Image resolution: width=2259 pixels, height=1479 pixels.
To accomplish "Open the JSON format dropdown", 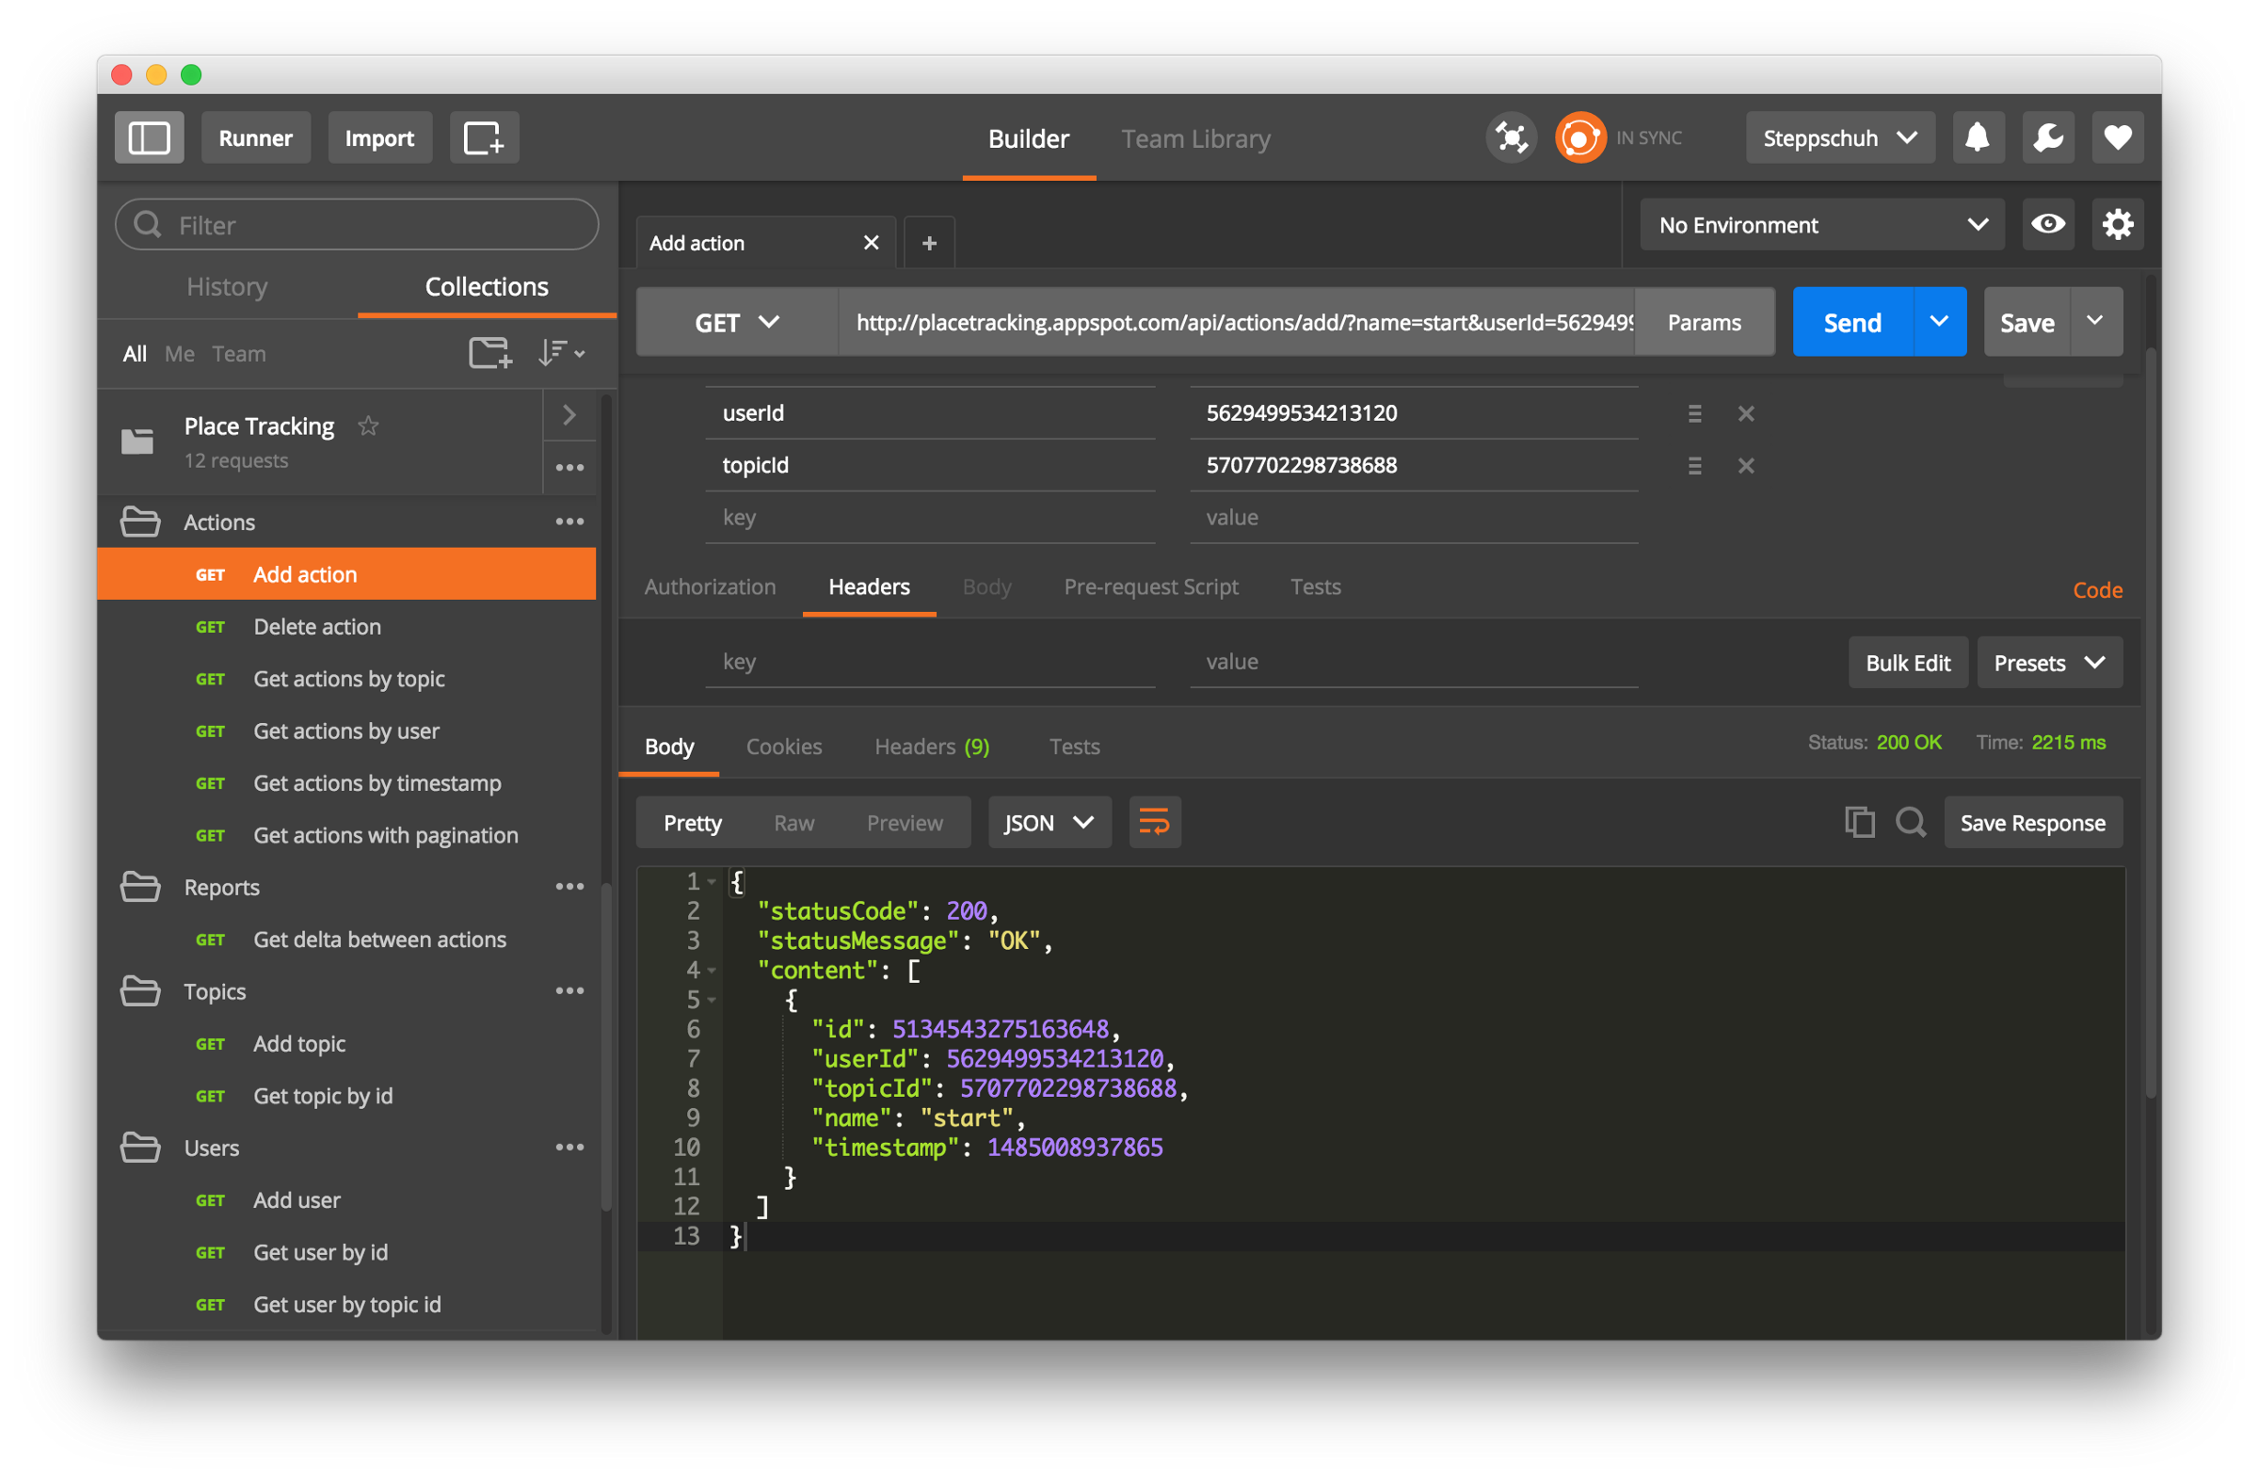I will tap(1049, 822).
